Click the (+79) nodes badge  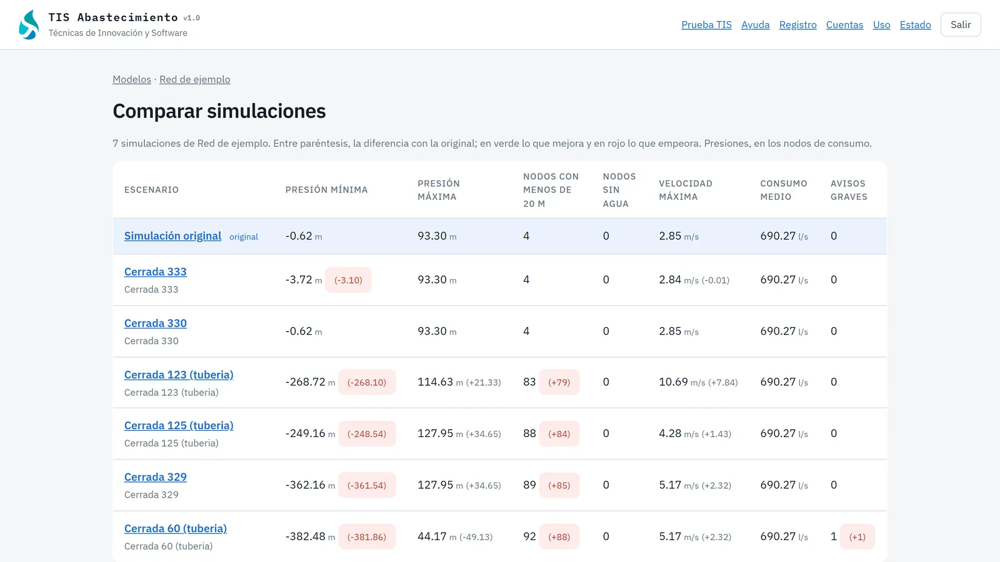pos(559,382)
